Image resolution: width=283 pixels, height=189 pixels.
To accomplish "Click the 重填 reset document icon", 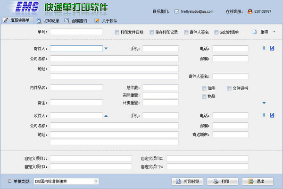I will tap(254, 32).
